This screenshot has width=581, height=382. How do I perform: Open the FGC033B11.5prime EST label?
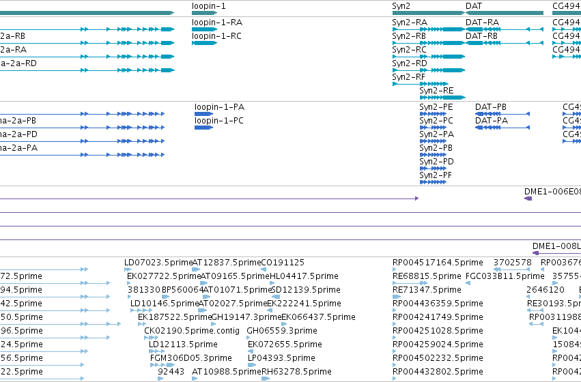pyautogui.click(x=505, y=276)
